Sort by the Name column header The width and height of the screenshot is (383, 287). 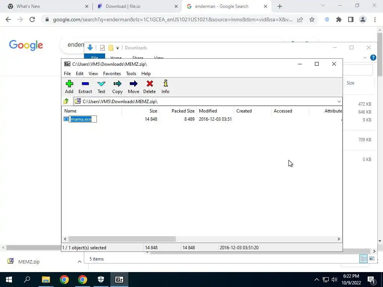(92, 111)
